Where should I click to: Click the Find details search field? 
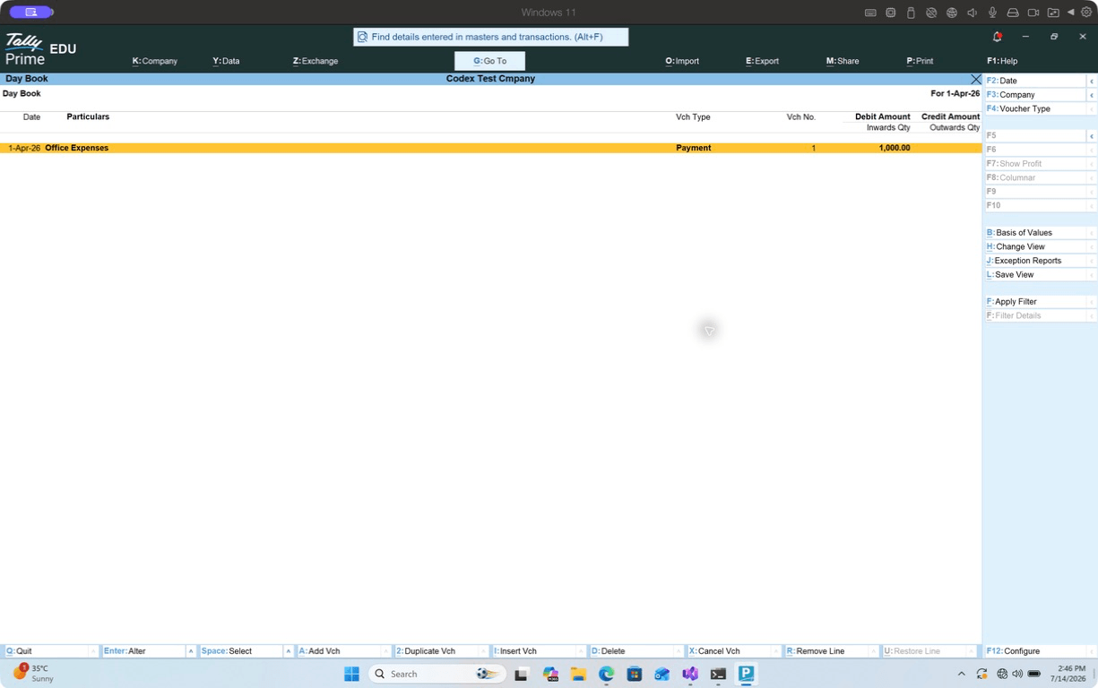coord(491,37)
